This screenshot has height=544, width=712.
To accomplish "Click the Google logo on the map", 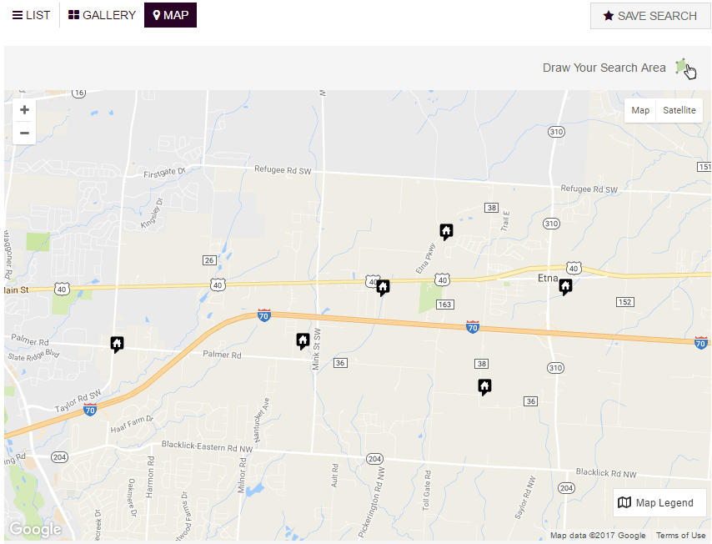I will coord(34,528).
